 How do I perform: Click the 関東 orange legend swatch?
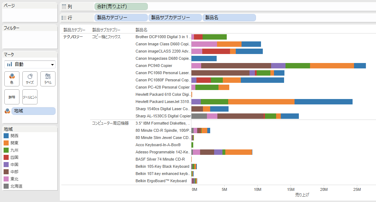(6, 143)
